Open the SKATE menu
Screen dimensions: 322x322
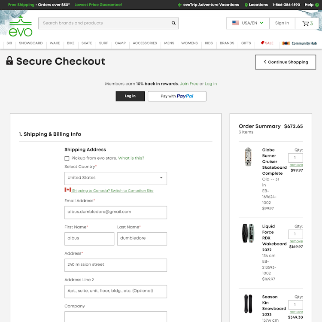point(87,43)
